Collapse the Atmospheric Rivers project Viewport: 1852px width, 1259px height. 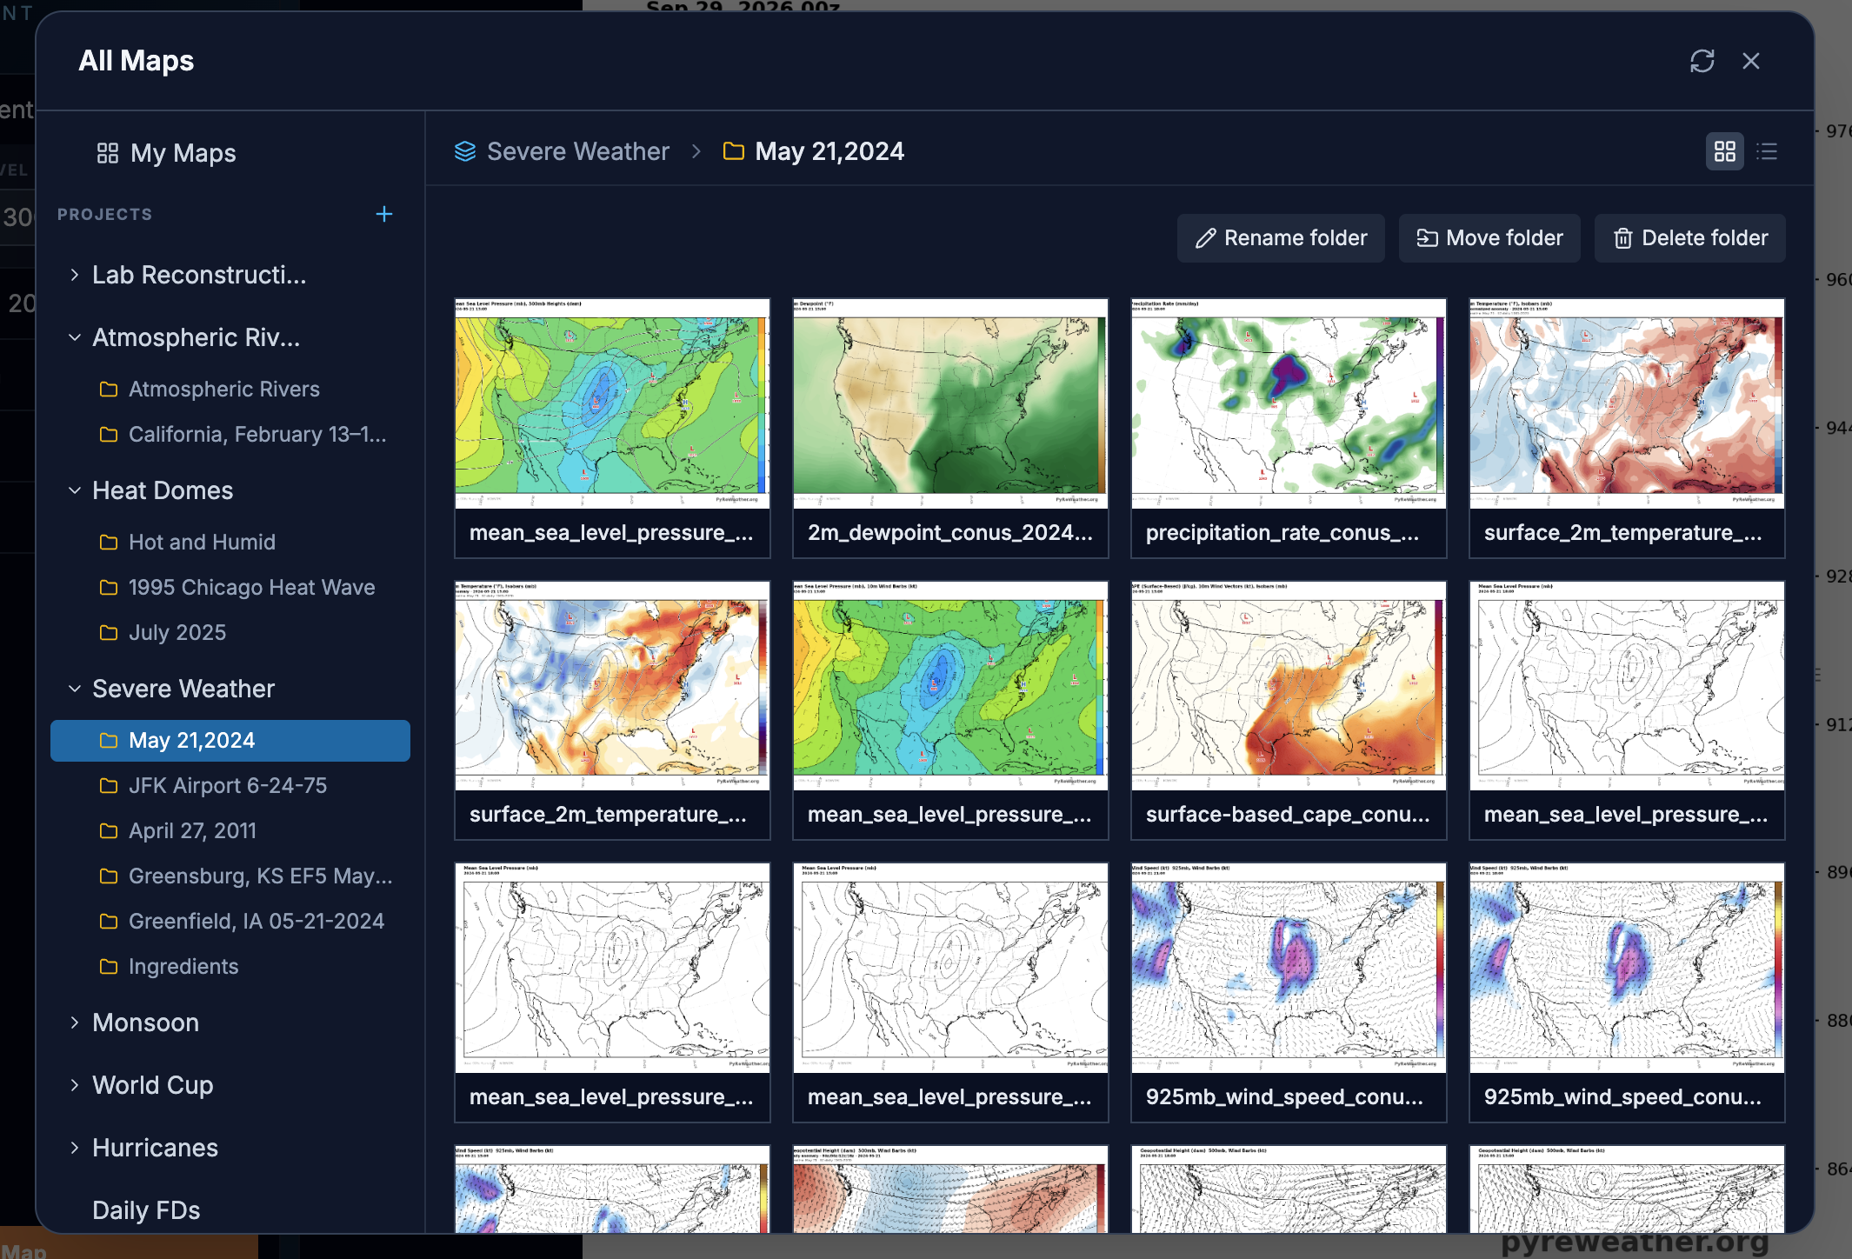75,337
